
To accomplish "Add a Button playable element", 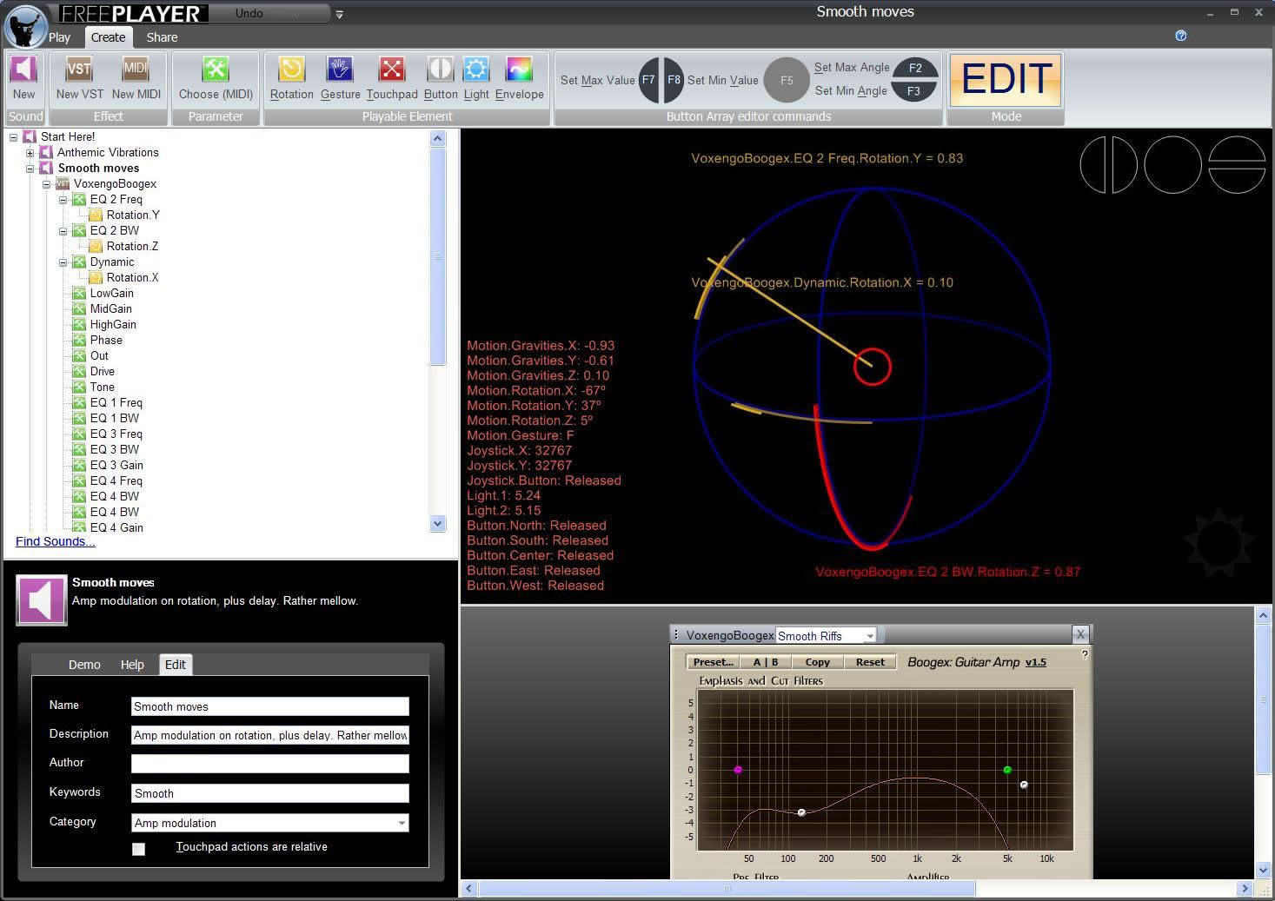I will click(441, 70).
